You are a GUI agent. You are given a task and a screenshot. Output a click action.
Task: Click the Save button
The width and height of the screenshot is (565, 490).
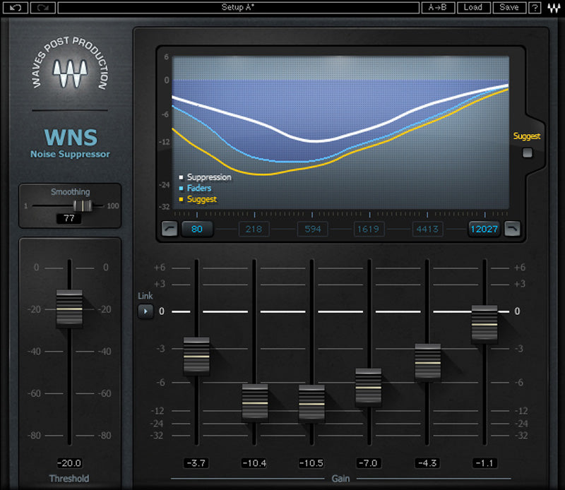509,8
